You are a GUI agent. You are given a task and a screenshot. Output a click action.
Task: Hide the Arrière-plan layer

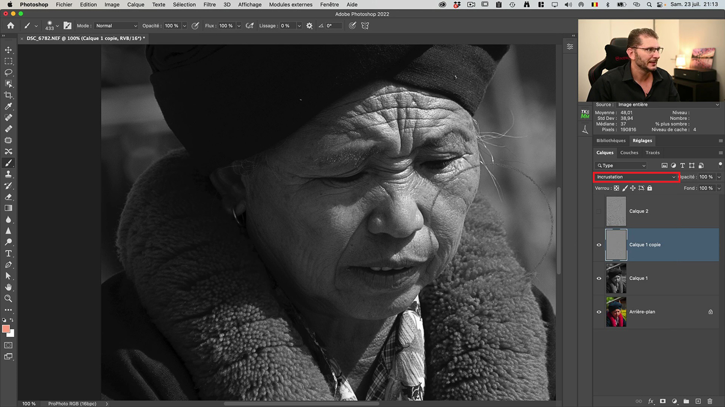(x=599, y=312)
